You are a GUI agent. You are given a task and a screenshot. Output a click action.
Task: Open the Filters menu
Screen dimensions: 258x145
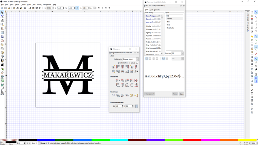pyautogui.click(x=39, y=5)
